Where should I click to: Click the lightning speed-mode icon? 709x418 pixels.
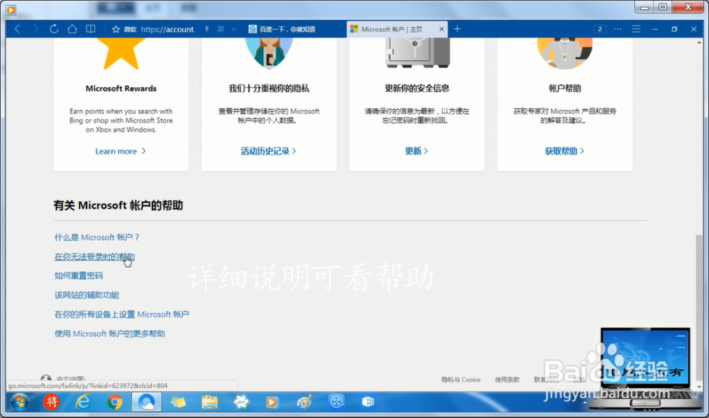click(x=206, y=29)
